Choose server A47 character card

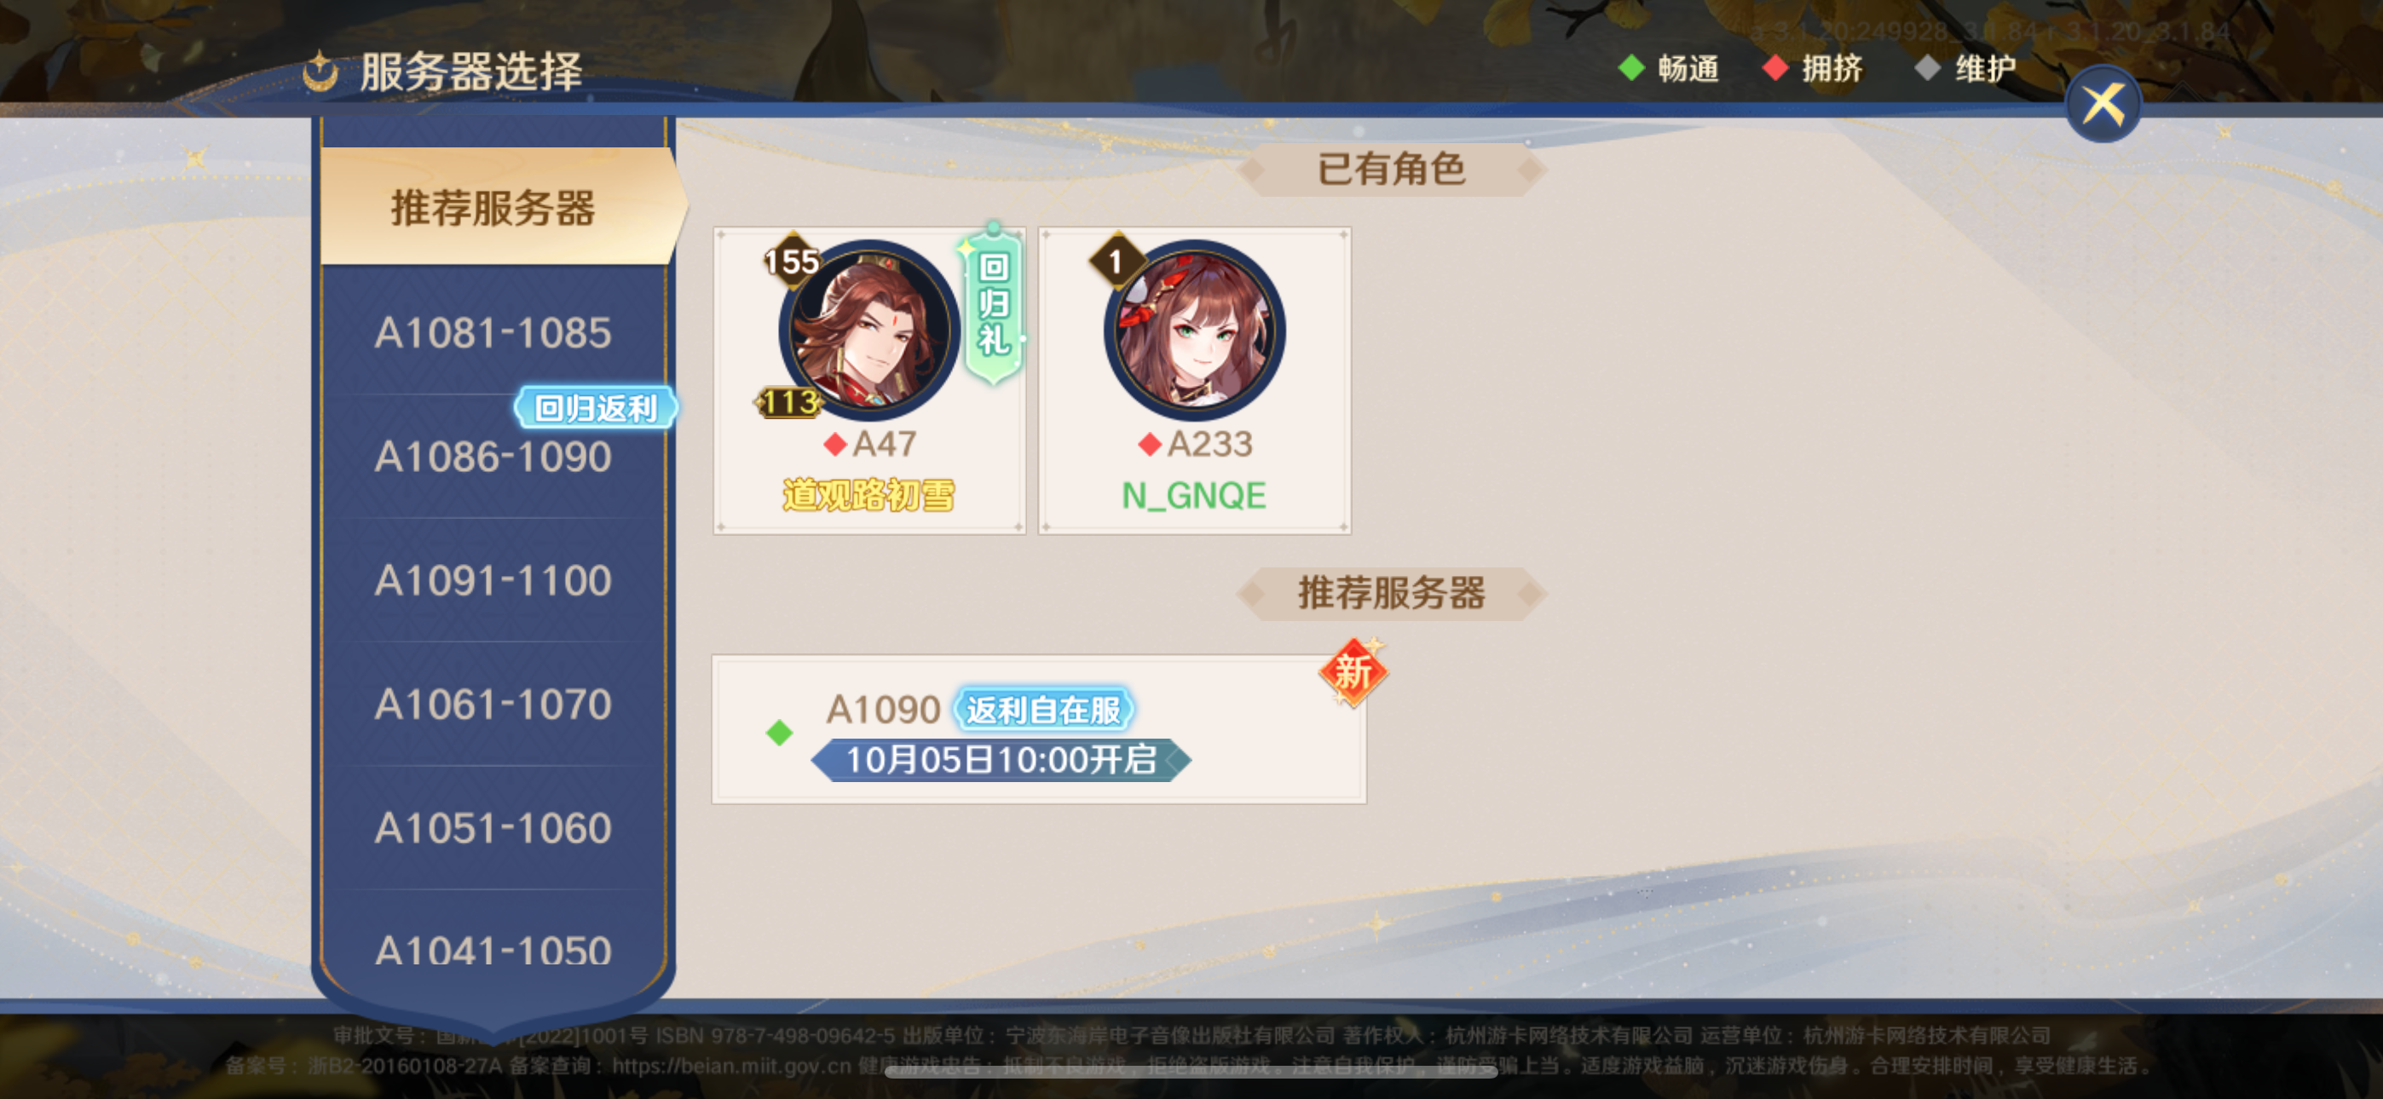point(869,380)
